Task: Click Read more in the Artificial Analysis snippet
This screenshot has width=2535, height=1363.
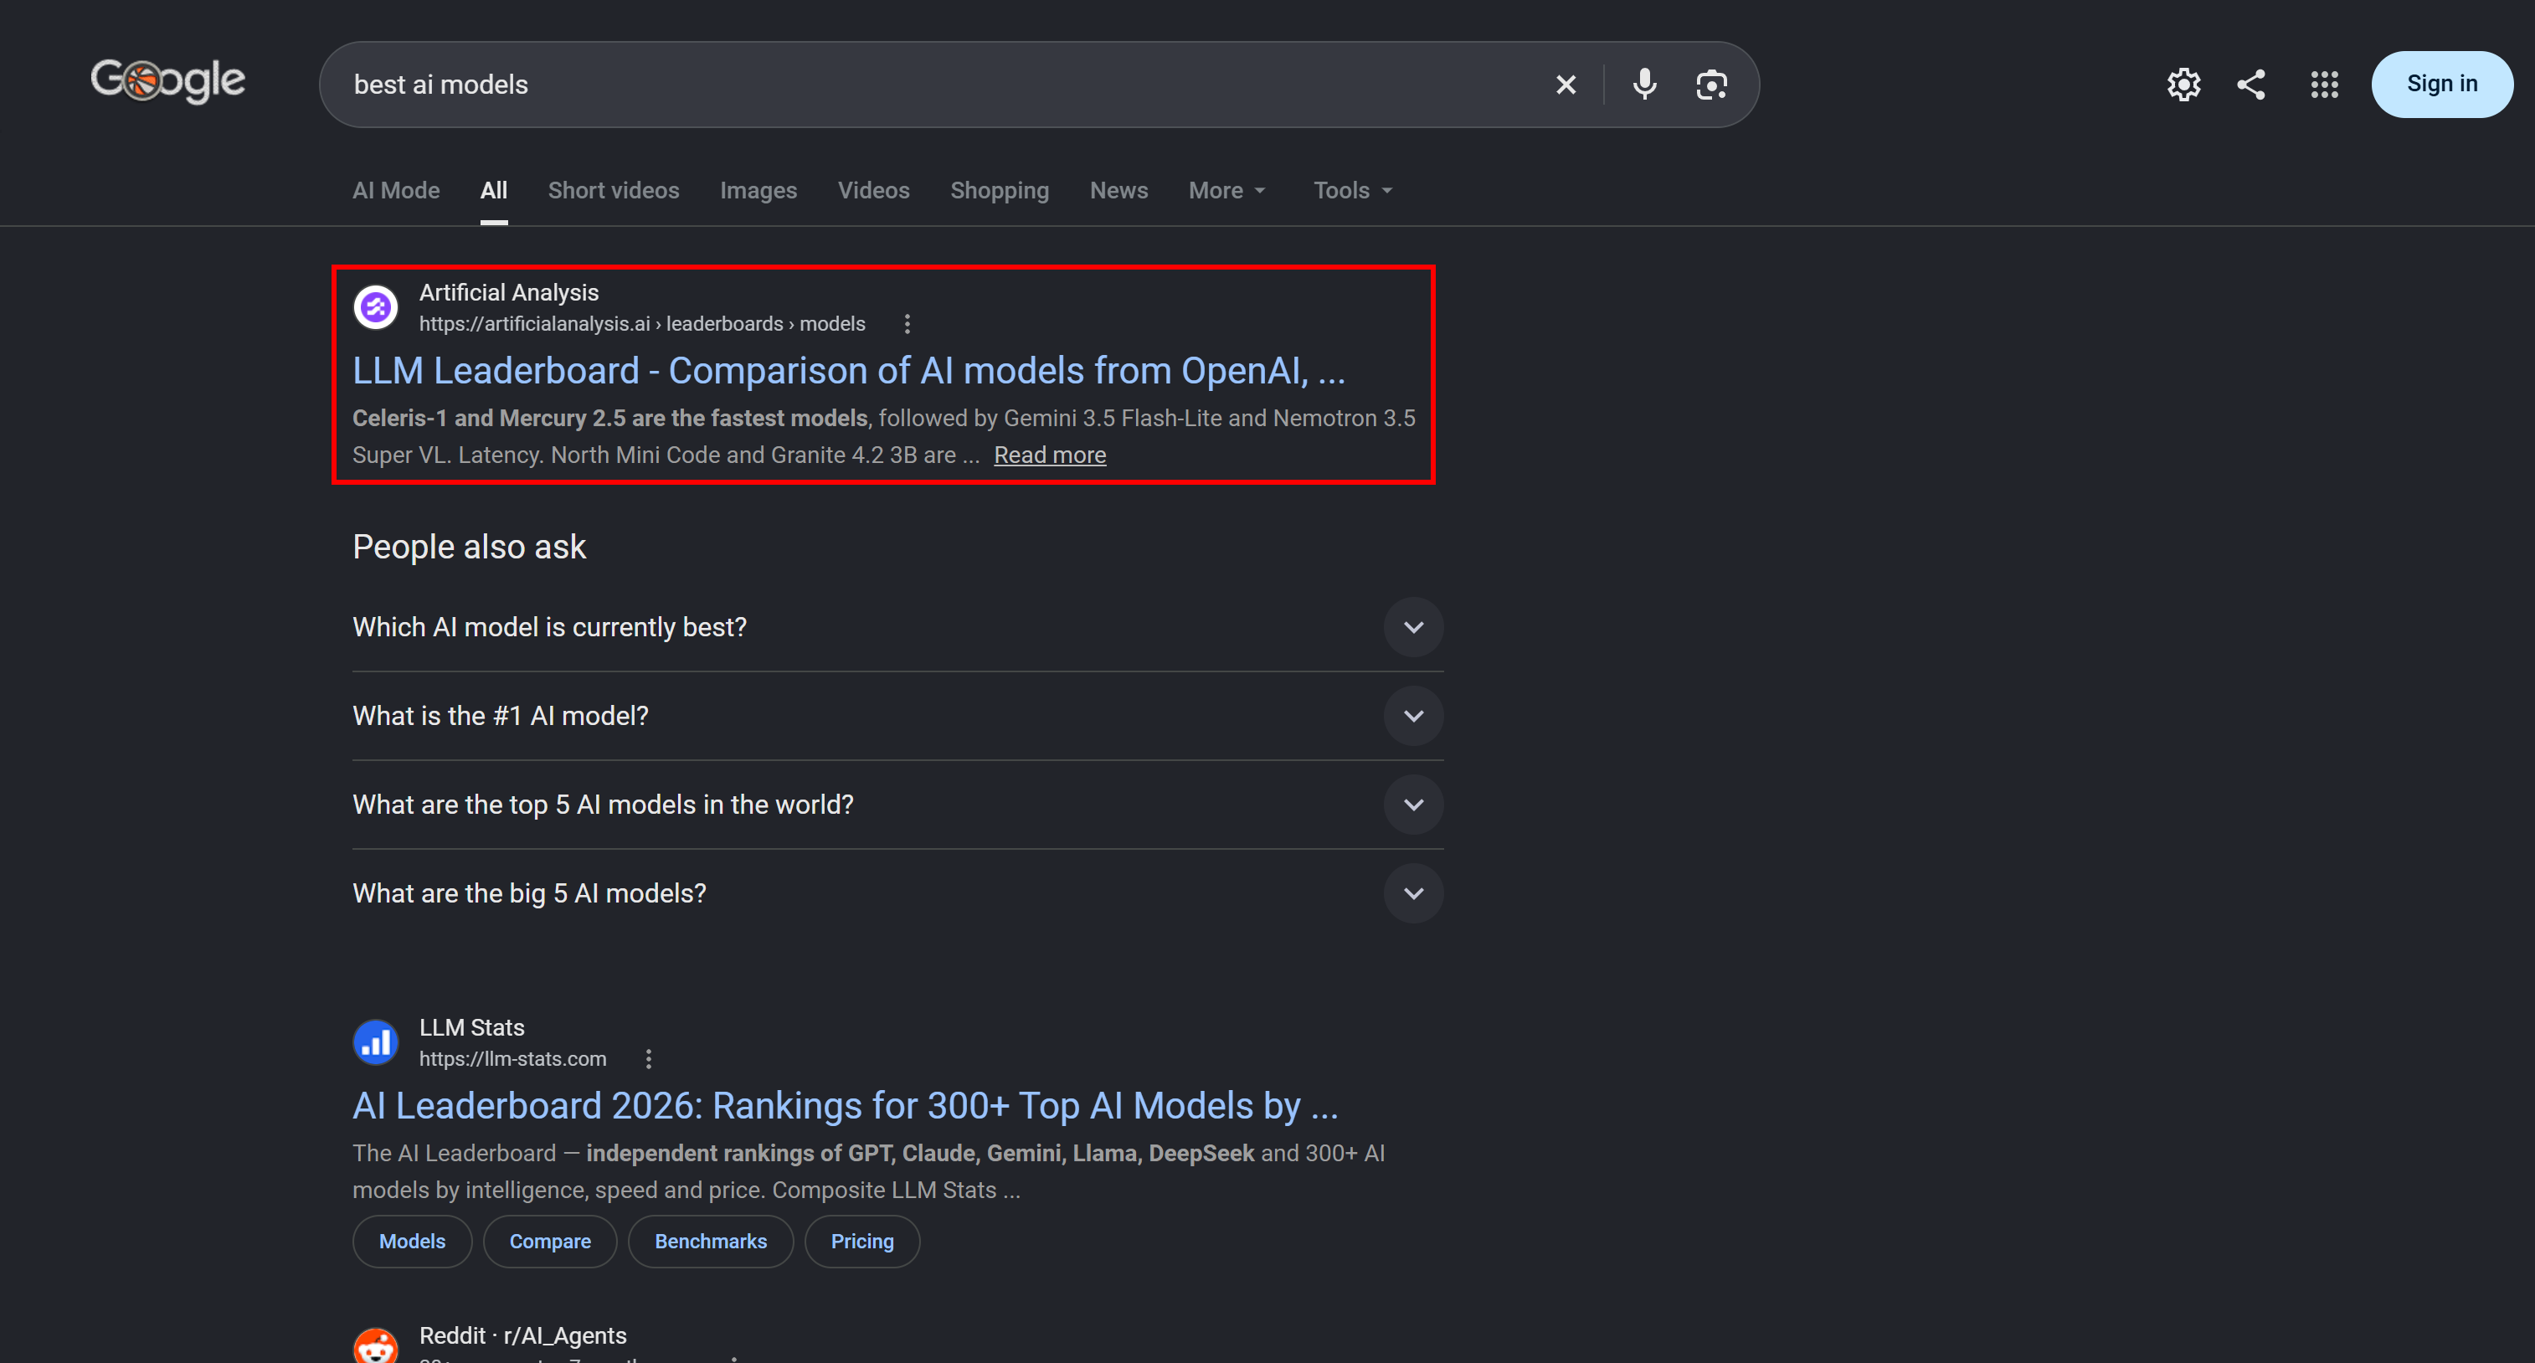Action: pos(1049,455)
